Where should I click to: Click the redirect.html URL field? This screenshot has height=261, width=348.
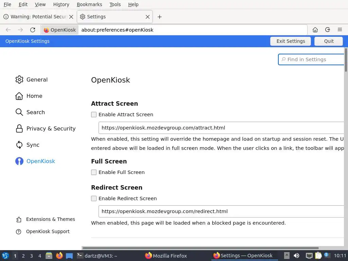point(221,211)
